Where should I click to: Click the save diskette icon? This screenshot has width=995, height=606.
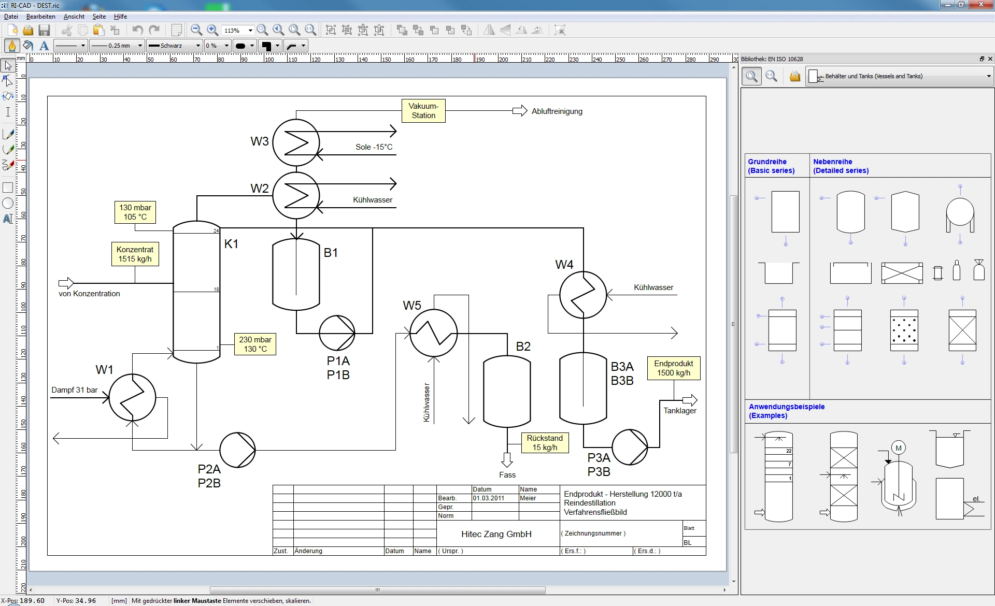45,31
